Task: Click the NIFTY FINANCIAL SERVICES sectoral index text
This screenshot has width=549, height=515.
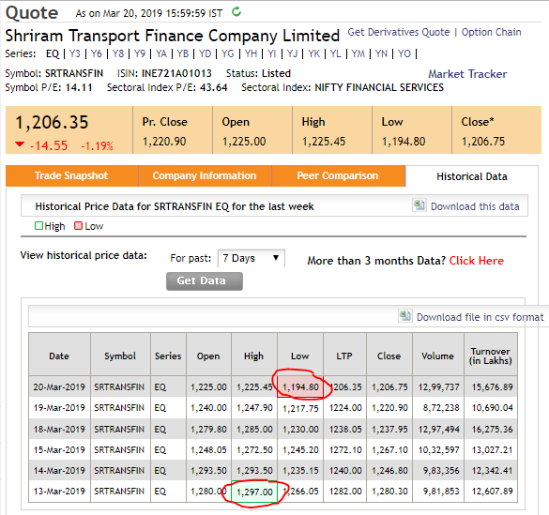Action: pos(379,87)
